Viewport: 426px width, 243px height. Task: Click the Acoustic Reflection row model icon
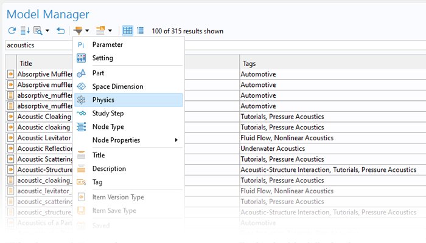click(10, 148)
